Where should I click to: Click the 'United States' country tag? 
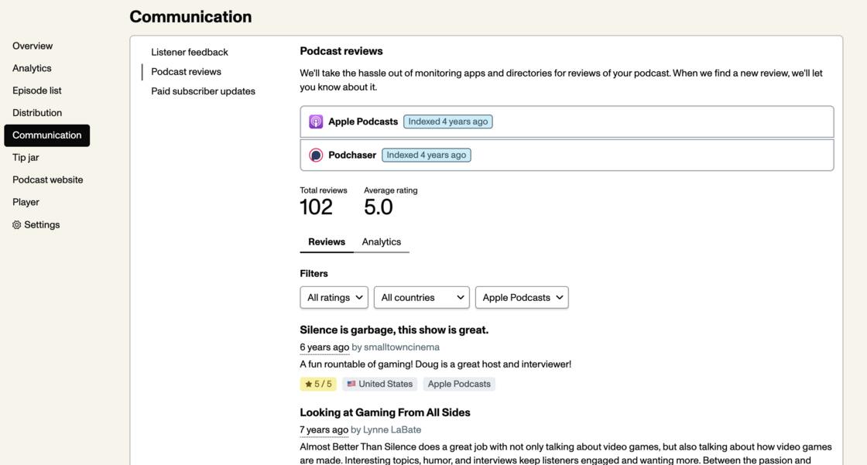click(380, 384)
